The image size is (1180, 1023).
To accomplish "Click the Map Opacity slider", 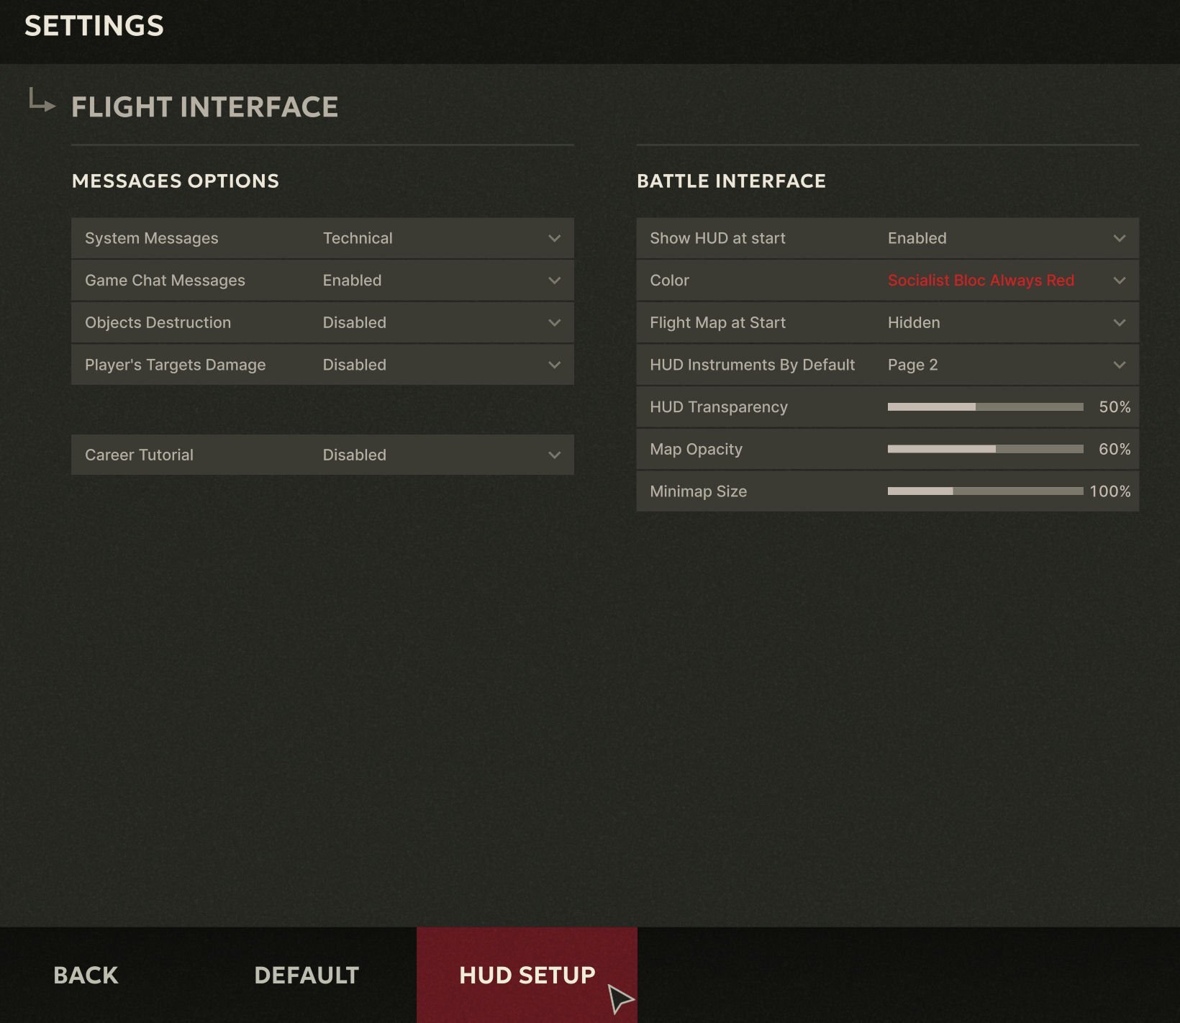I will tap(986, 449).
